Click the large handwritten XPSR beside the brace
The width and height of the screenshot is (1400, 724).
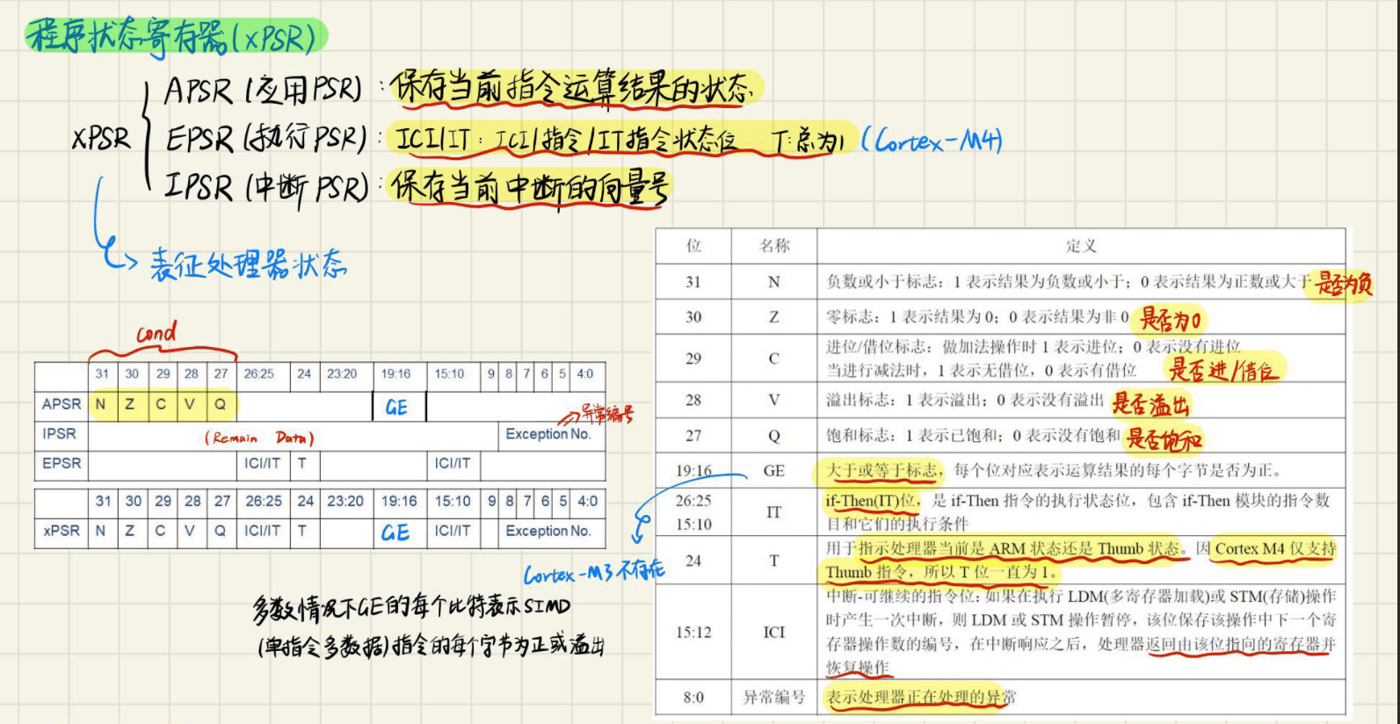click(101, 139)
